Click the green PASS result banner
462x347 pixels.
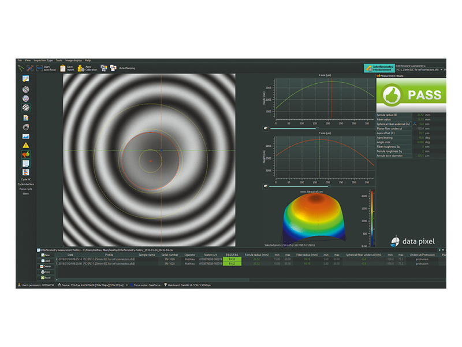click(x=411, y=95)
